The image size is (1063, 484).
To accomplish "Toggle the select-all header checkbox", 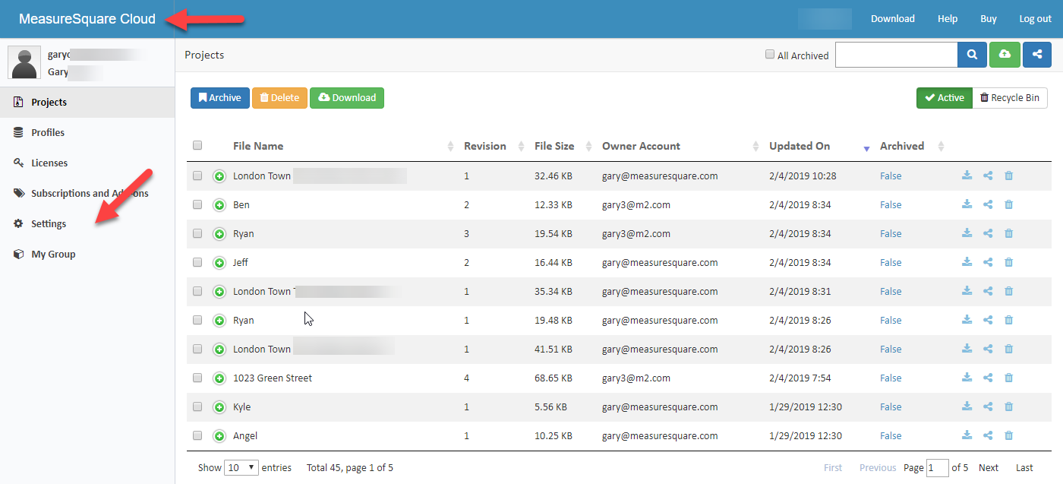I will point(197,146).
